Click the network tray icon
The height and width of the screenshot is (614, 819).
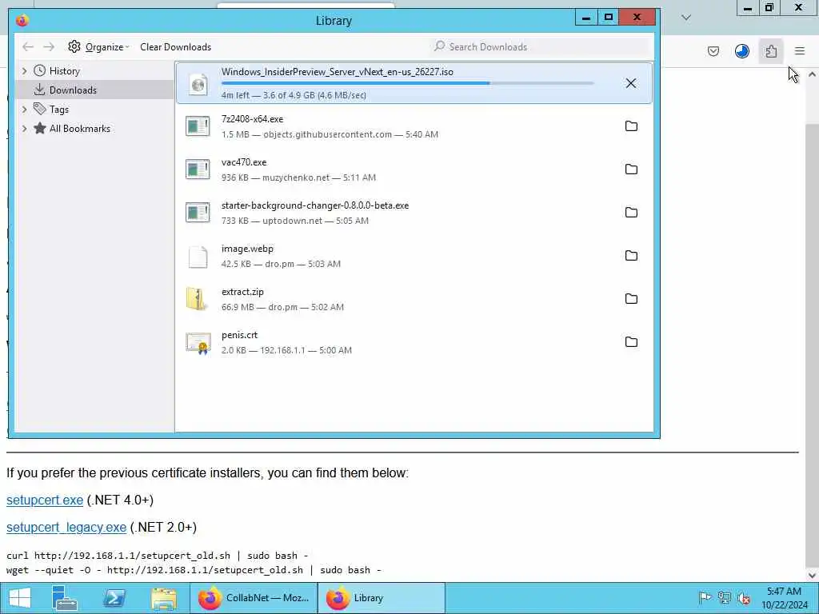[x=724, y=598]
